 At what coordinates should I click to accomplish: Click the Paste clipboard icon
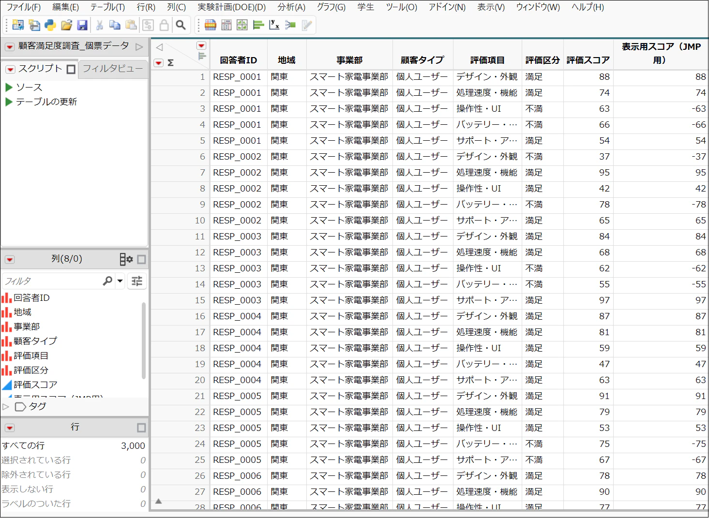click(x=131, y=25)
